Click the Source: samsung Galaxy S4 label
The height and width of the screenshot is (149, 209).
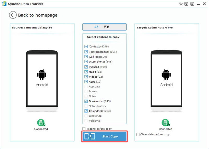(32, 28)
